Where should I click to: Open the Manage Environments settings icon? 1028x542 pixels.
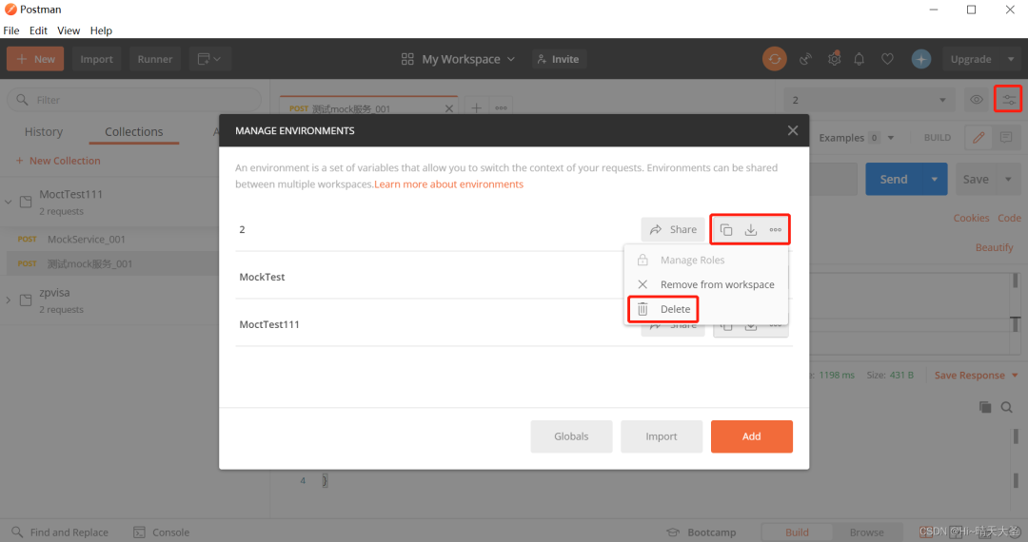[1008, 100]
